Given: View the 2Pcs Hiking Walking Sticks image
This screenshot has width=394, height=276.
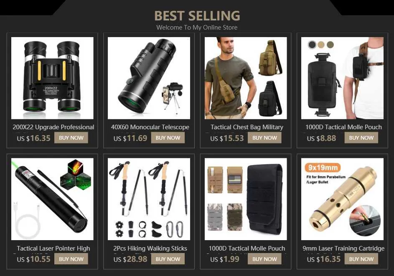Looking at the screenshot, I should coord(149,199).
